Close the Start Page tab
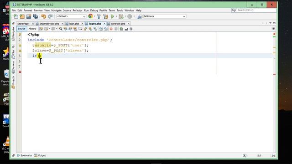Image resolution: width=292 pixels, height=164 pixels. [x=33, y=24]
